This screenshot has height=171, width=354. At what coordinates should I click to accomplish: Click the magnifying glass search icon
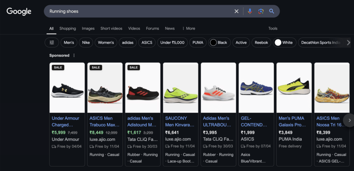tap(272, 11)
